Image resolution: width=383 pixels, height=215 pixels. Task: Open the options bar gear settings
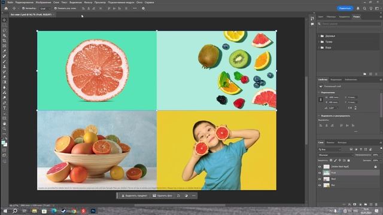[x=144, y=8]
